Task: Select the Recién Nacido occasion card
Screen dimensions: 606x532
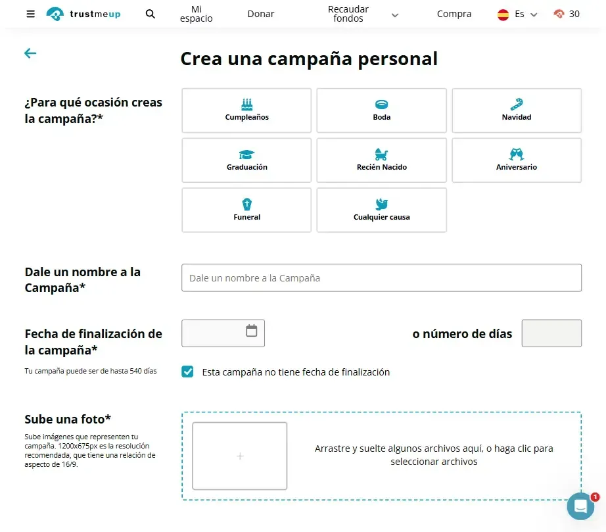Action: pos(381,160)
